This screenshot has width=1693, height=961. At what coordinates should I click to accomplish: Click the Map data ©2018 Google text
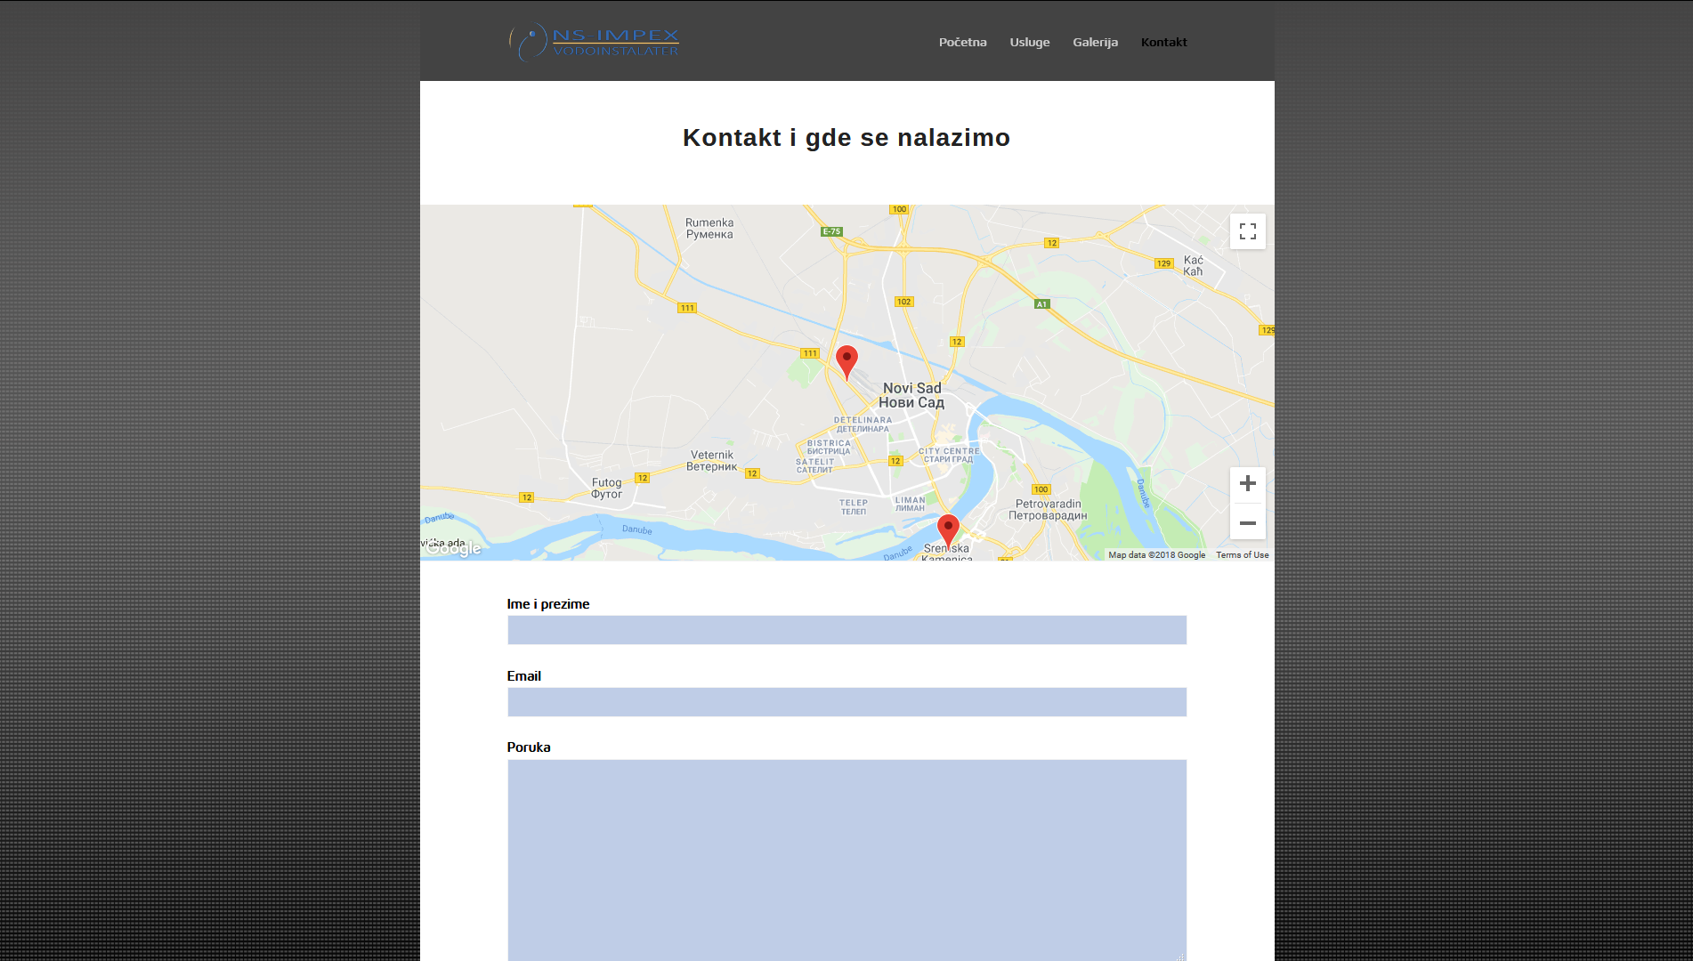pos(1156,555)
